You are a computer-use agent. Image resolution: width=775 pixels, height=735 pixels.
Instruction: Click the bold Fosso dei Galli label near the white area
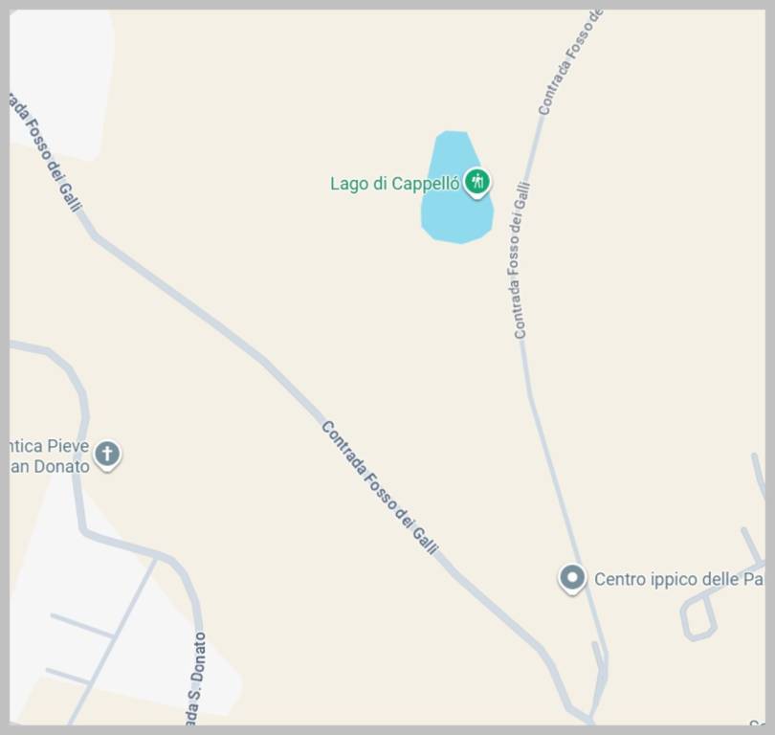(46, 153)
